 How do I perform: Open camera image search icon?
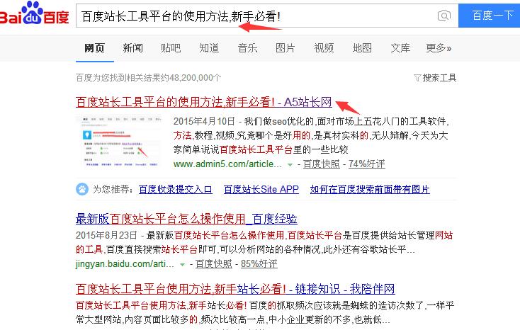(444, 16)
